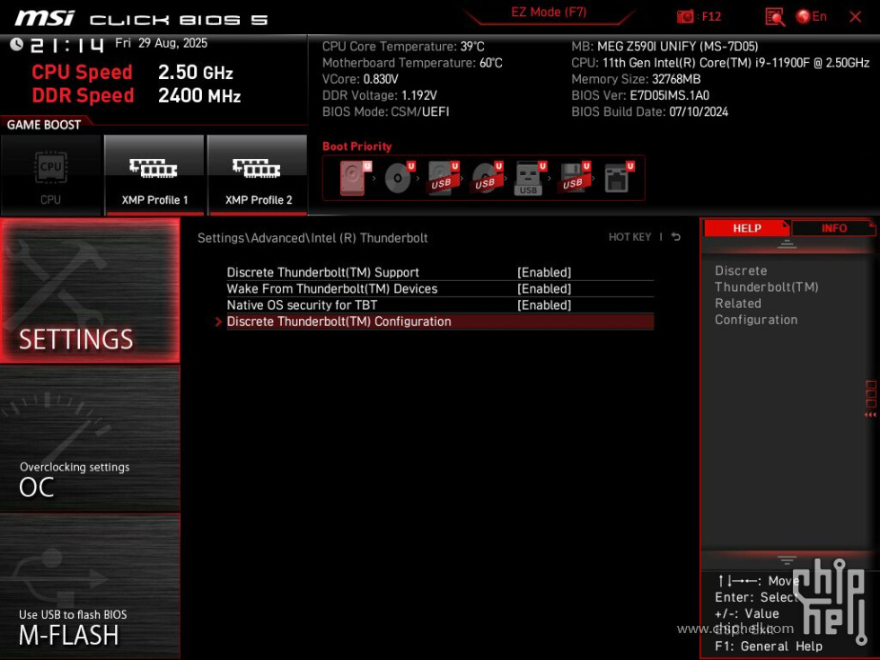Click the help text 'Discrete Thunderbolt(TM) Related Configuration'

click(x=766, y=295)
